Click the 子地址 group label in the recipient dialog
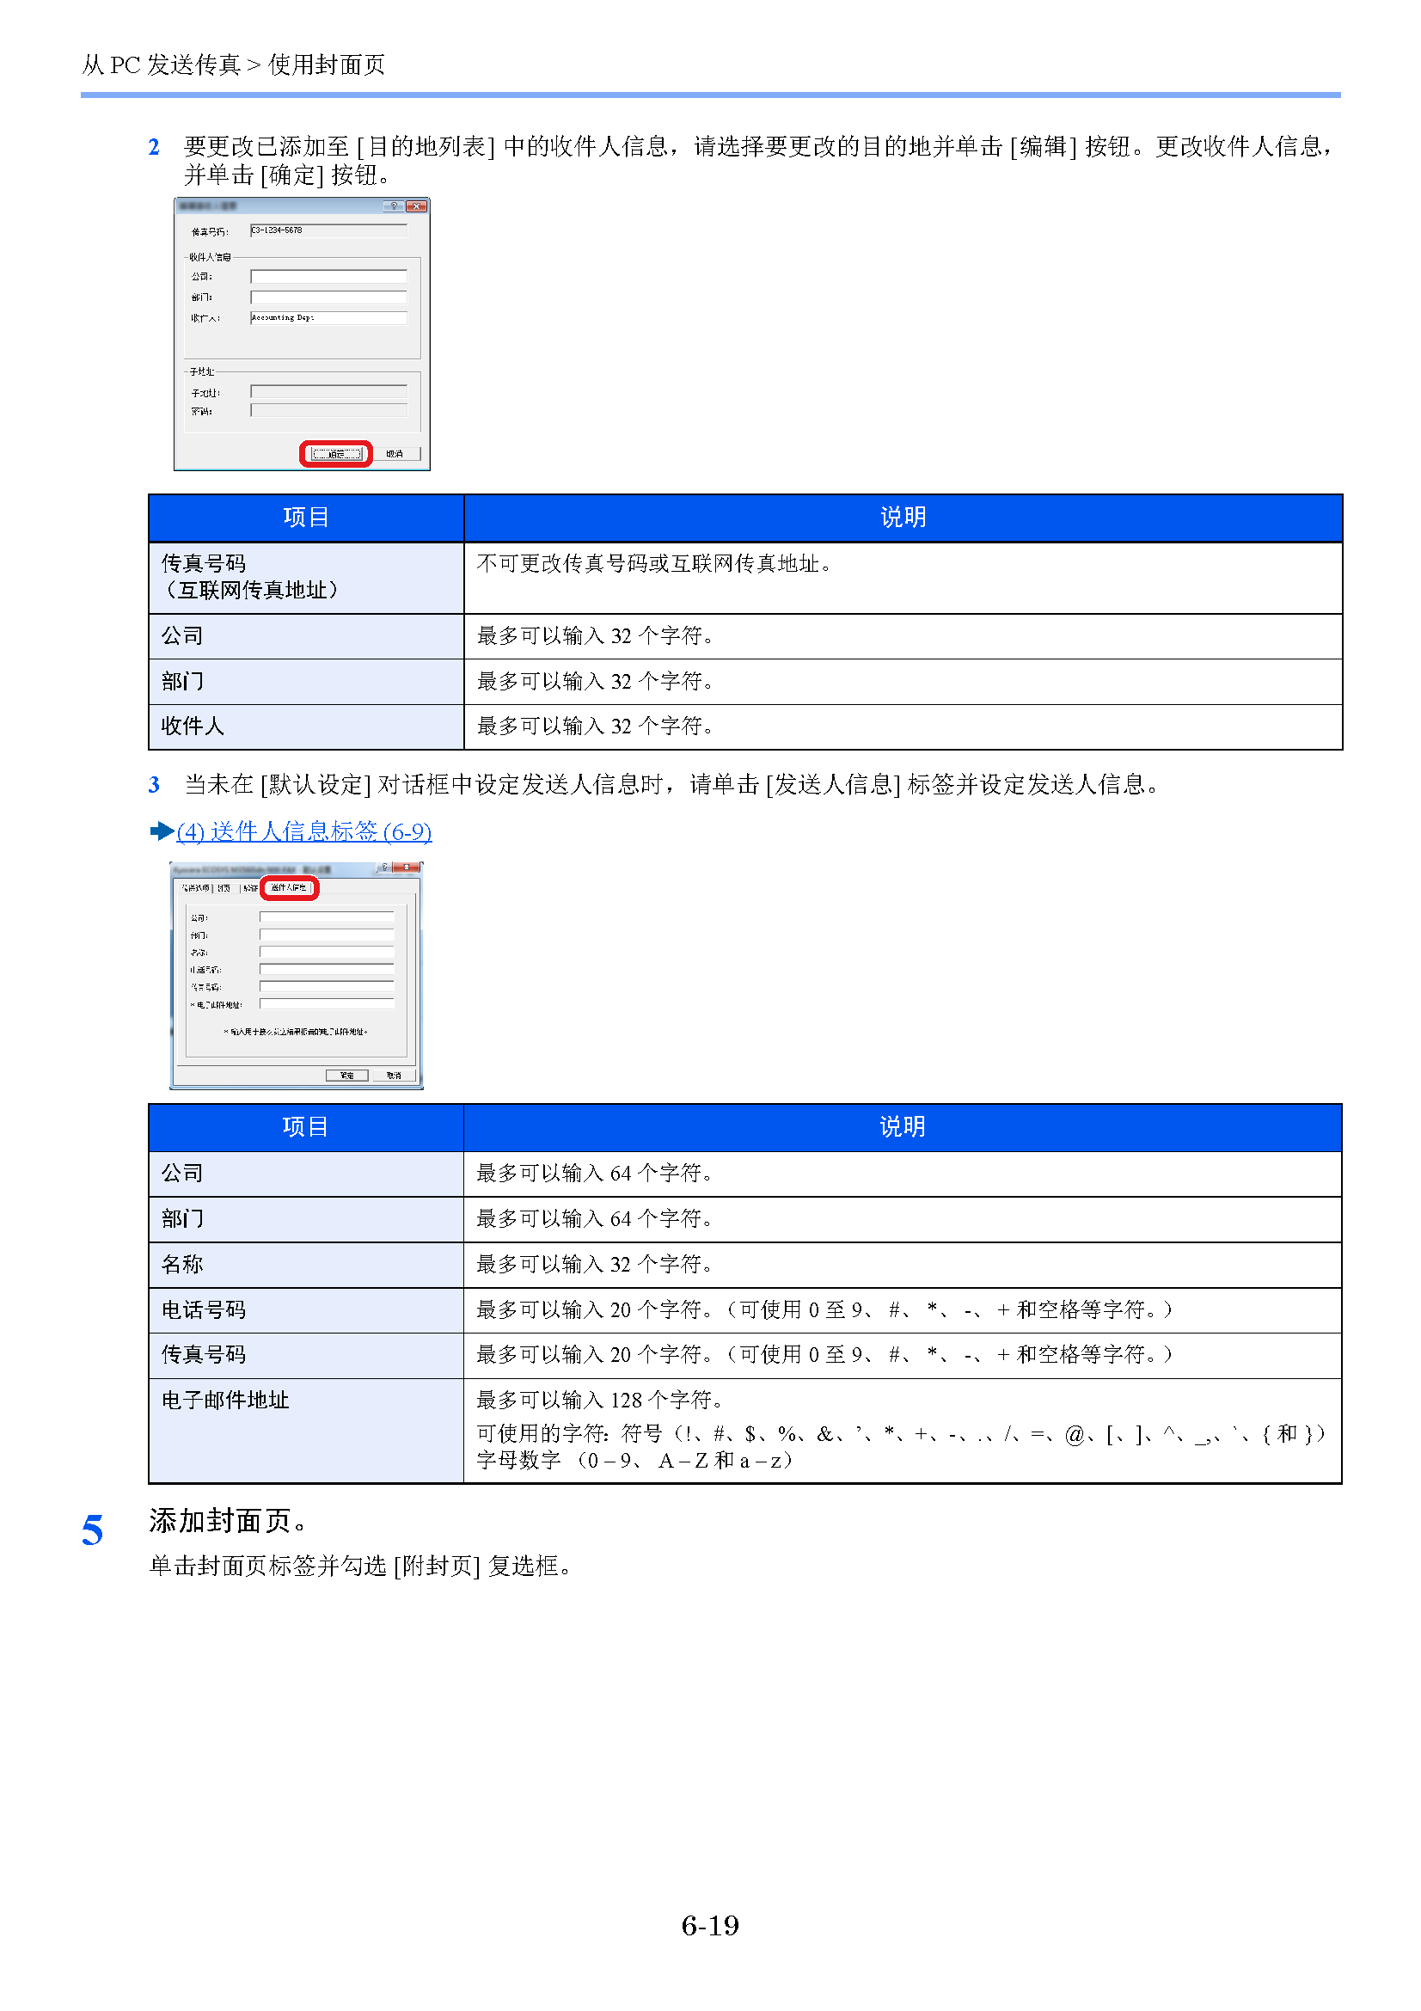The image size is (1421, 2011). [201, 371]
